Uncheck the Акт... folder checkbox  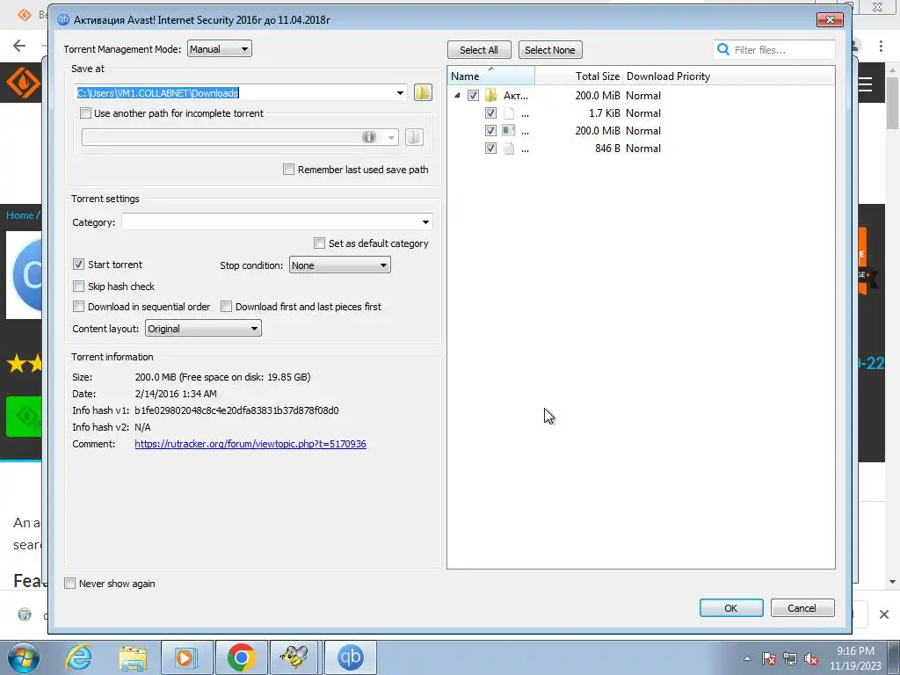tap(473, 95)
